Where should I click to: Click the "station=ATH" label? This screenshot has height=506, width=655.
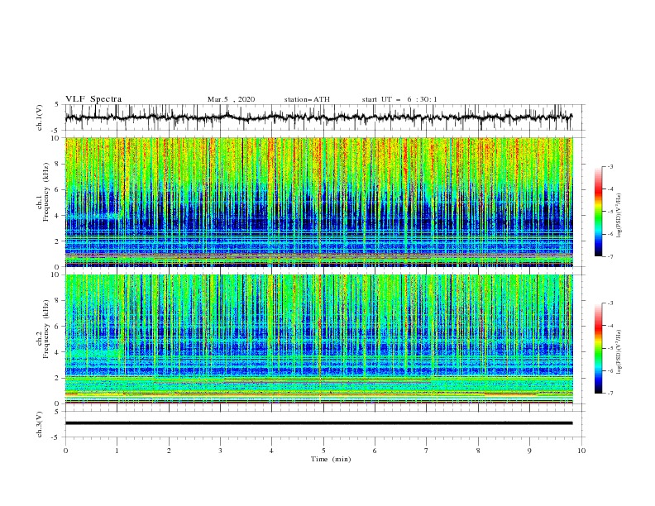[307, 99]
